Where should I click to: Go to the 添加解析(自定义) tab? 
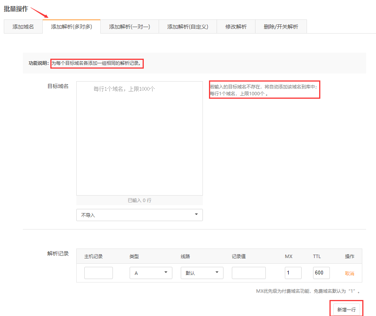(x=188, y=27)
